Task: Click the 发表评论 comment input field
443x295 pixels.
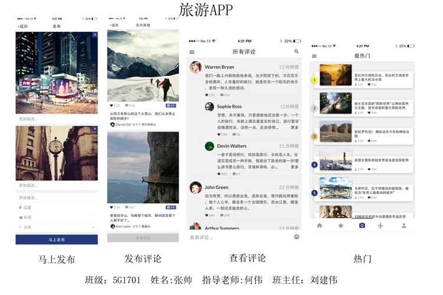Action: coord(236,237)
